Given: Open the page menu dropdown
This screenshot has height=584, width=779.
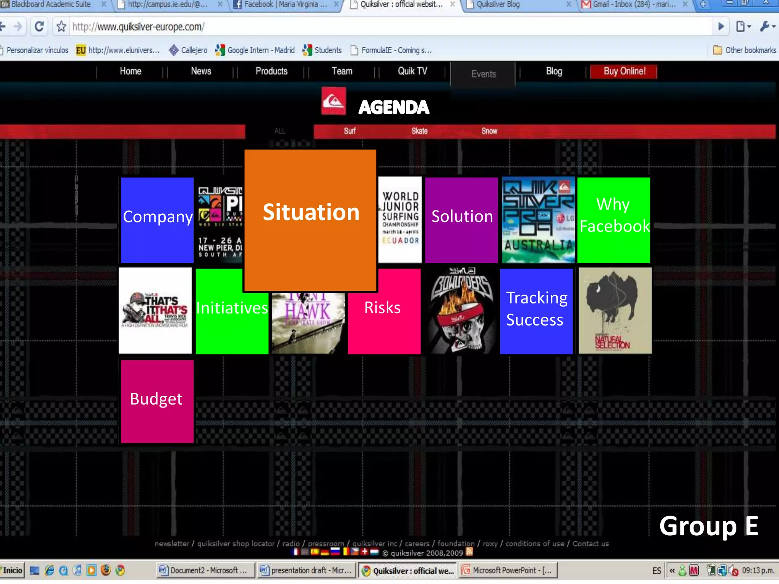Looking at the screenshot, I should pyautogui.click(x=743, y=27).
